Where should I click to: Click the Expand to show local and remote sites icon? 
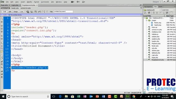pyautogui.click(x=171, y=13)
